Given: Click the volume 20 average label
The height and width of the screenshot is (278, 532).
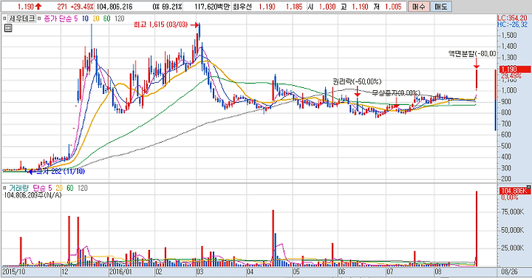Looking at the screenshot, I should click(59, 188).
